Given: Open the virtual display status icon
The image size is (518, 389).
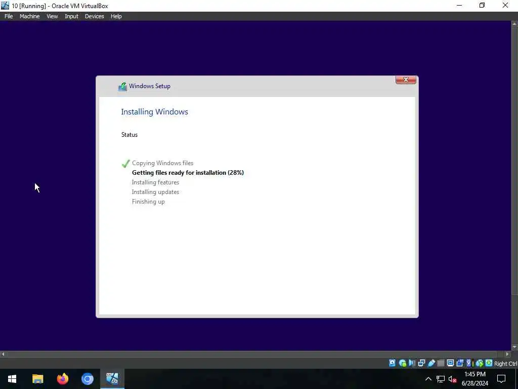Looking at the screenshot, I should point(450,363).
